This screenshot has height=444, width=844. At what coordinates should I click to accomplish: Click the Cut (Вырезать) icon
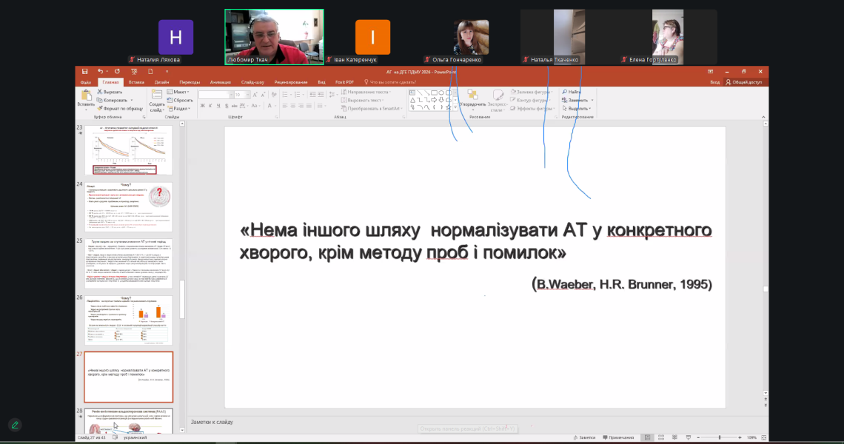coord(100,92)
